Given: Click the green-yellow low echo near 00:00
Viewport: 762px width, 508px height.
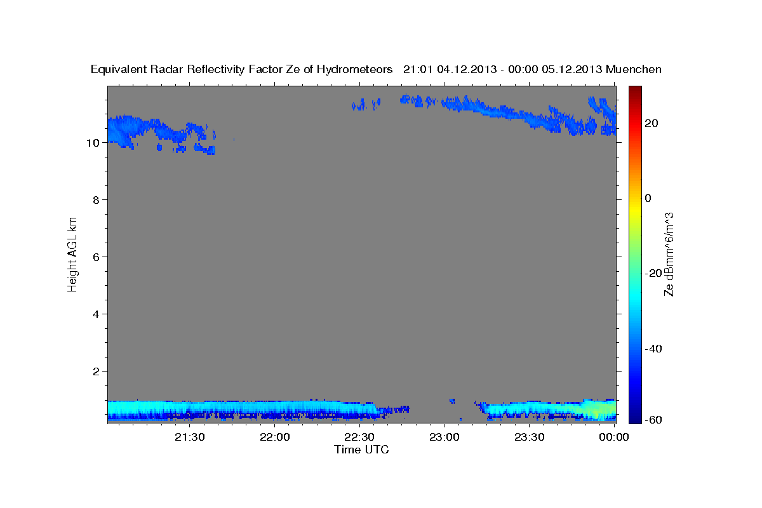Looking at the screenshot, I should pos(599,410).
